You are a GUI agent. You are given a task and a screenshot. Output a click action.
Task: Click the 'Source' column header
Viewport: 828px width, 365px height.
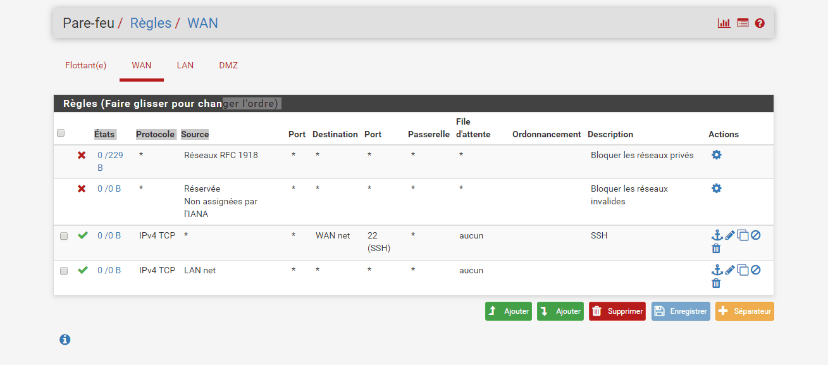click(x=195, y=134)
